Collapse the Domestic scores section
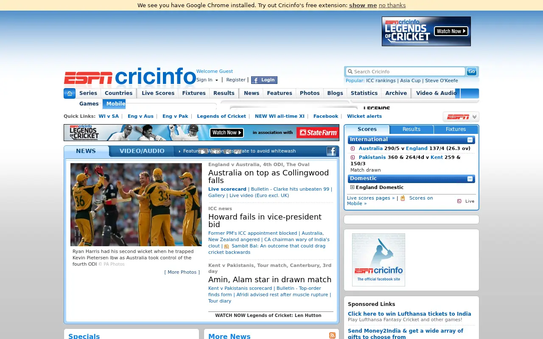Screen dimensions: 543x339 click(x=470, y=179)
